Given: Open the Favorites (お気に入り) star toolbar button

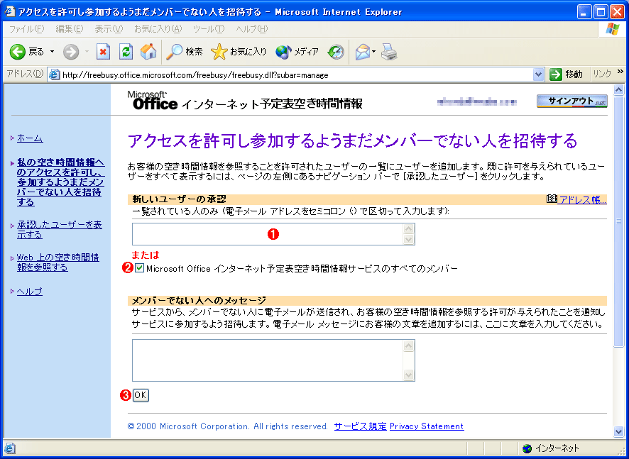Looking at the screenshot, I should 239,52.
